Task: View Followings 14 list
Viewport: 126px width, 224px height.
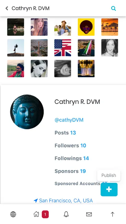Action: coord(72,158)
